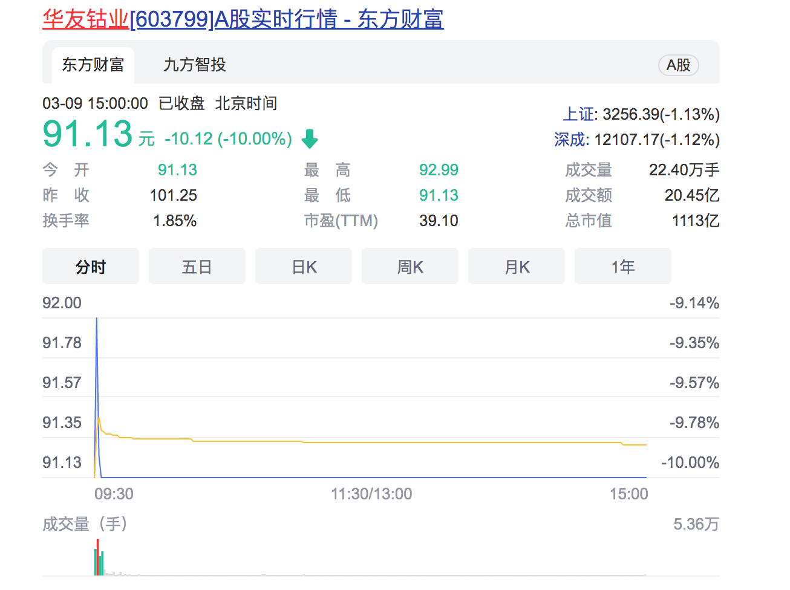Image resolution: width=790 pixels, height=590 pixels.
Task: Click the 换手率 value 1.85%
Action: click(175, 221)
